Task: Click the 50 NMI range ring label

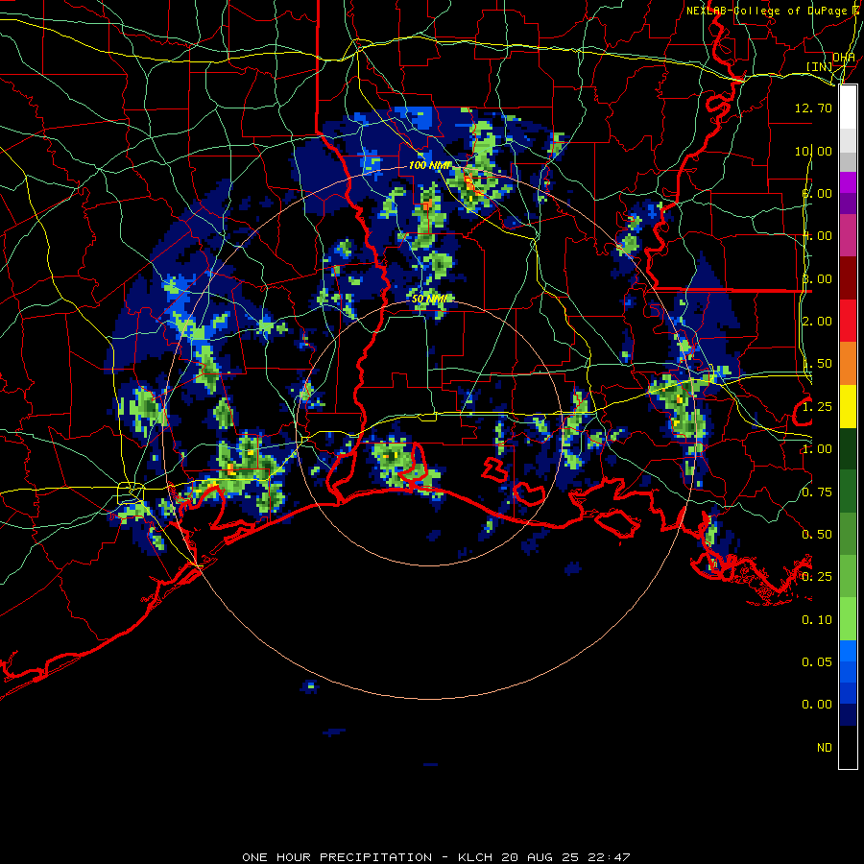Action: [431, 299]
